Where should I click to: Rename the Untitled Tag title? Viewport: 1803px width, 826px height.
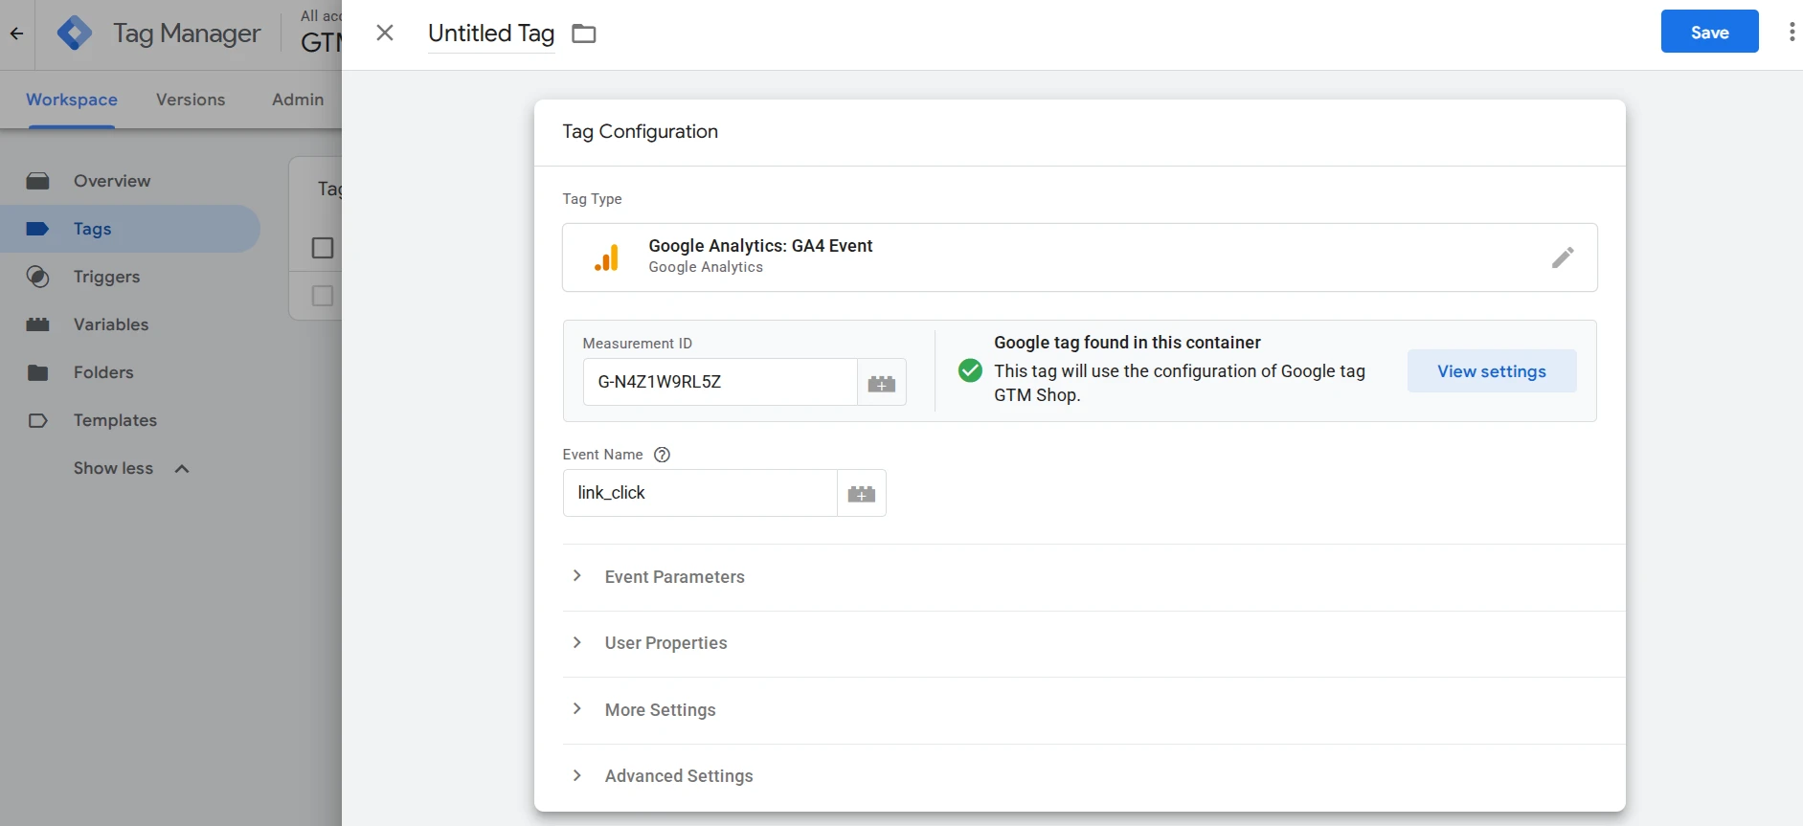click(x=491, y=33)
